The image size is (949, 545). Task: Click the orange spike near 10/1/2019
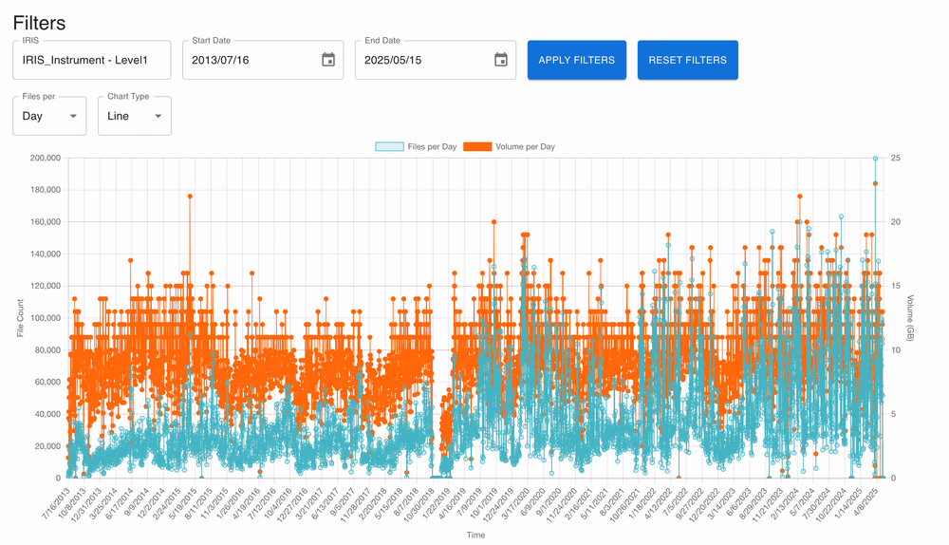click(x=493, y=222)
